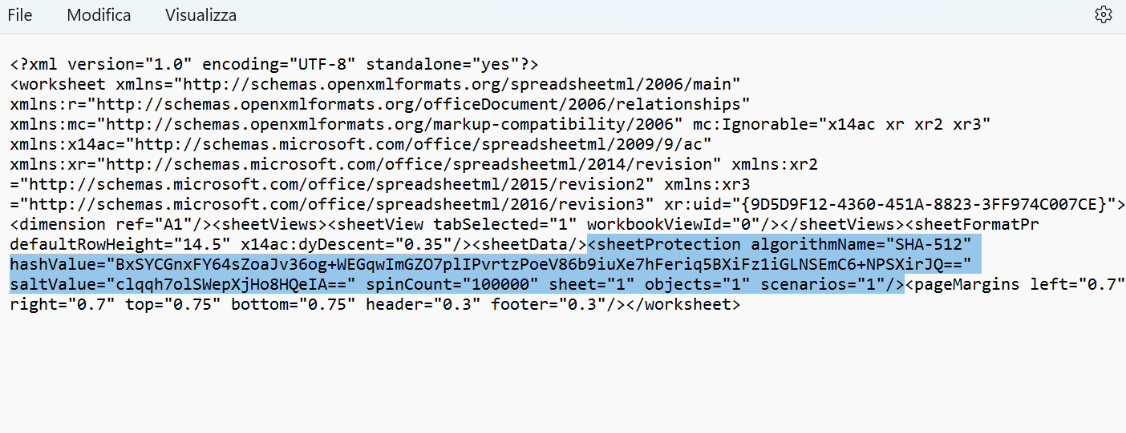Click the xmlns:x14ac namespace line
This screenshot has width=1126, height=433.
pos(361,144)
